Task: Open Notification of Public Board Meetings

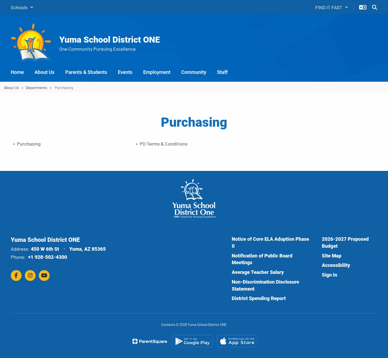Action: (262, 259)
